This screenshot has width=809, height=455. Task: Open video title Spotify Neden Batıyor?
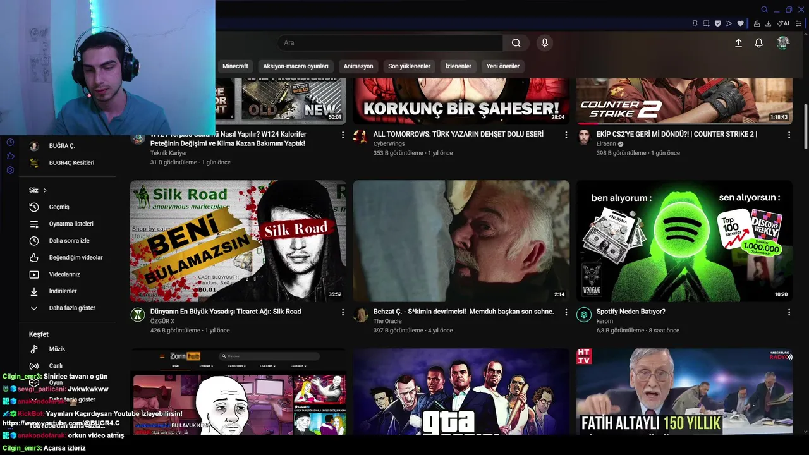coord(631,312)
